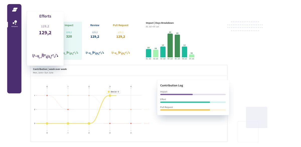Click the yellow Serie C legend square

click(x=109, y=92)
